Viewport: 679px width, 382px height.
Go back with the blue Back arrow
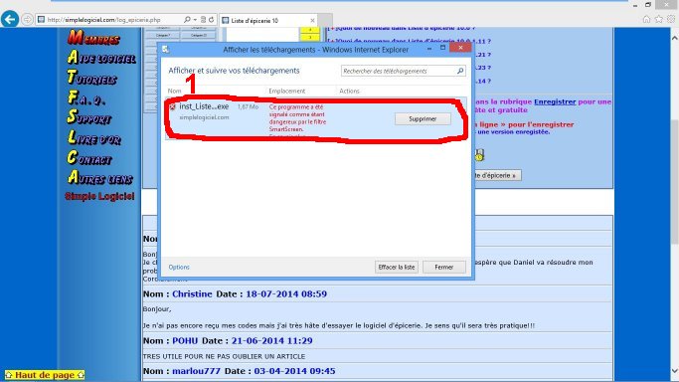(x=10, y=19)
